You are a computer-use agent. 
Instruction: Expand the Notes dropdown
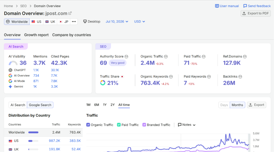(x=187, y=125)
